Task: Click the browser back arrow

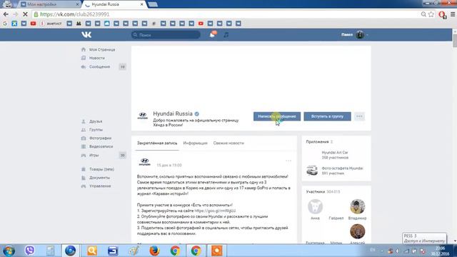Action: tap(6, 14)
